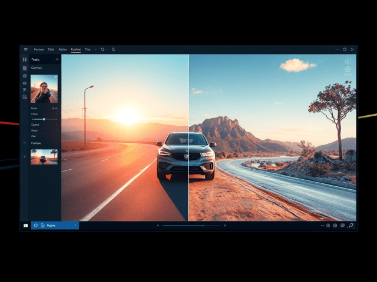377x282 pixels.
Task: Click the top circular icon overlaid on the photo
Action: click(348, 61)
